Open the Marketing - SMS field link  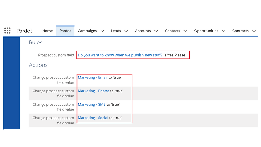[92, 104]
